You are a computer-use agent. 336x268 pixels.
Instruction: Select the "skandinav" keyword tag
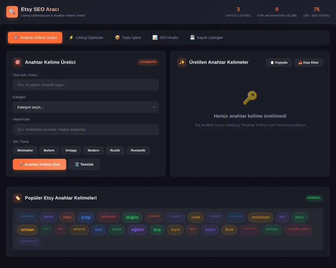click(27, 217)
